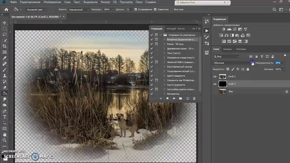Image resolution: width=290 pixels, height=163 pixels.
Task: Add an Invert adjustment
Action: pyautogui.click(x=223, y=41)
